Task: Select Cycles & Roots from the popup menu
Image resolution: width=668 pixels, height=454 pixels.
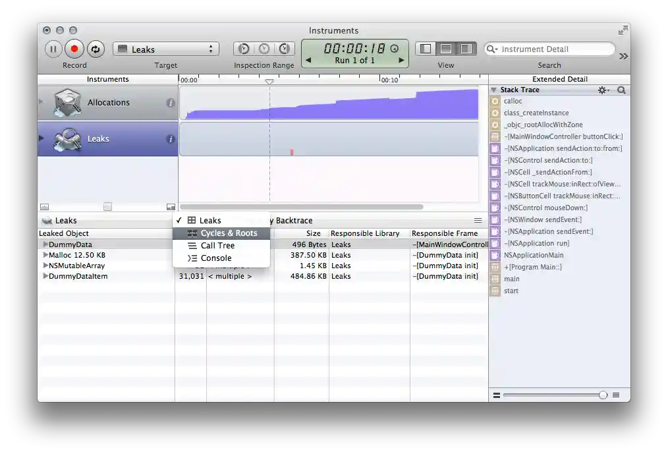Action: coord(228,233)
